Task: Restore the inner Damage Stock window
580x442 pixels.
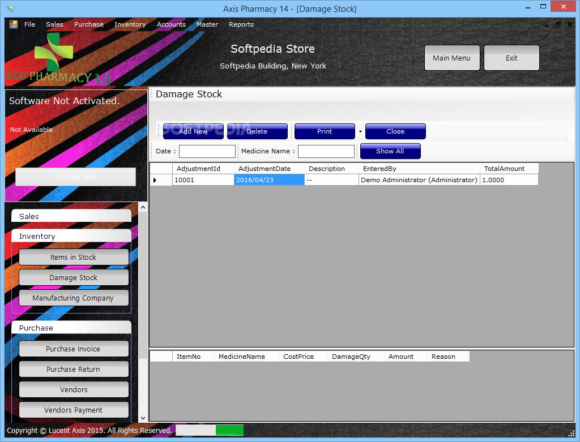Action: tap(558, 24)
